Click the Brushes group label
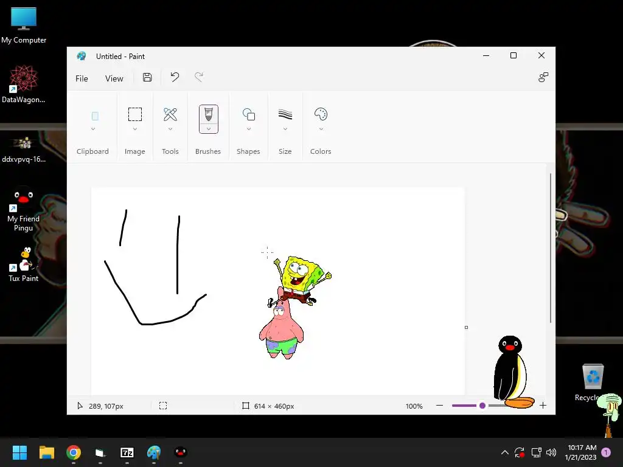 tap(208, 151)
